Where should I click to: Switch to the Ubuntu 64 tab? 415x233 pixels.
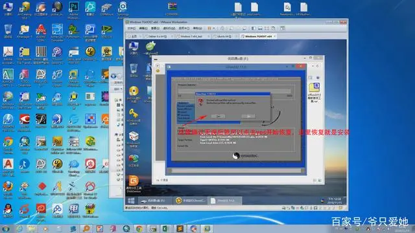click(x=224, y=36)
